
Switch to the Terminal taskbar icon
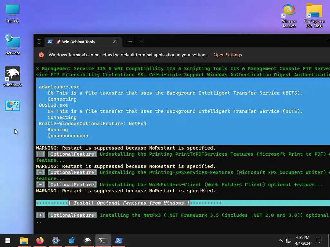[103, 241]
